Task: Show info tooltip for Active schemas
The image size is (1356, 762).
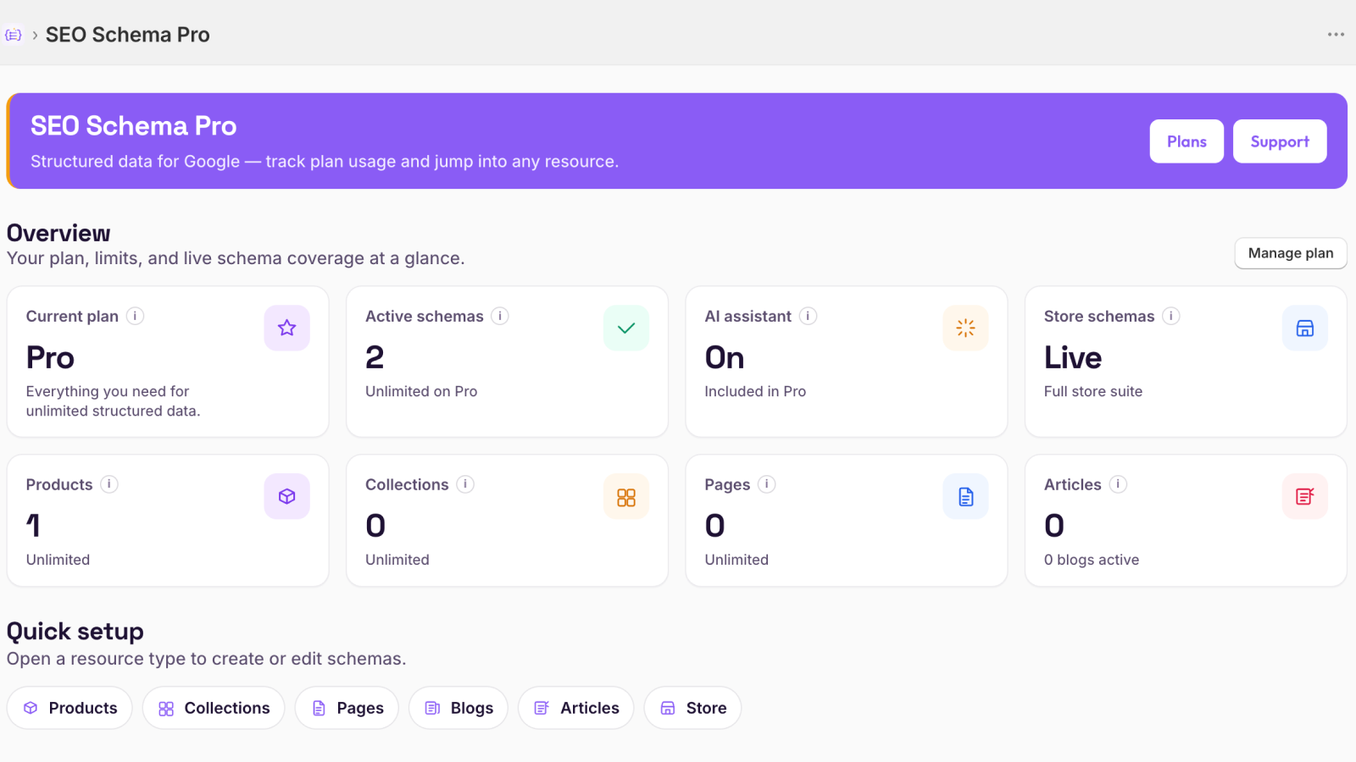Action: click(x=500, y=316)
